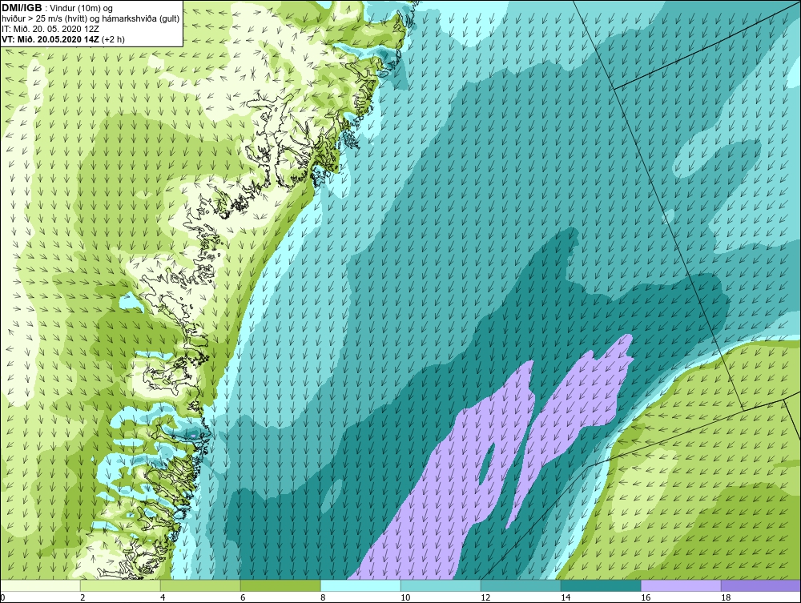Click the DMI/IGB title text
This screenshot has height=603, width=801.
[22, 8]
